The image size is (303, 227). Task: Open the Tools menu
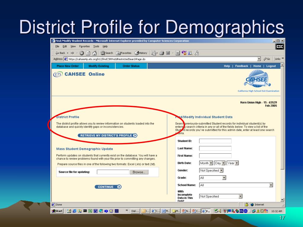96,46
